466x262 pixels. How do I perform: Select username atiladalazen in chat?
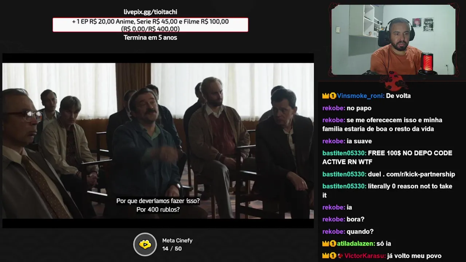pos(356,244)
